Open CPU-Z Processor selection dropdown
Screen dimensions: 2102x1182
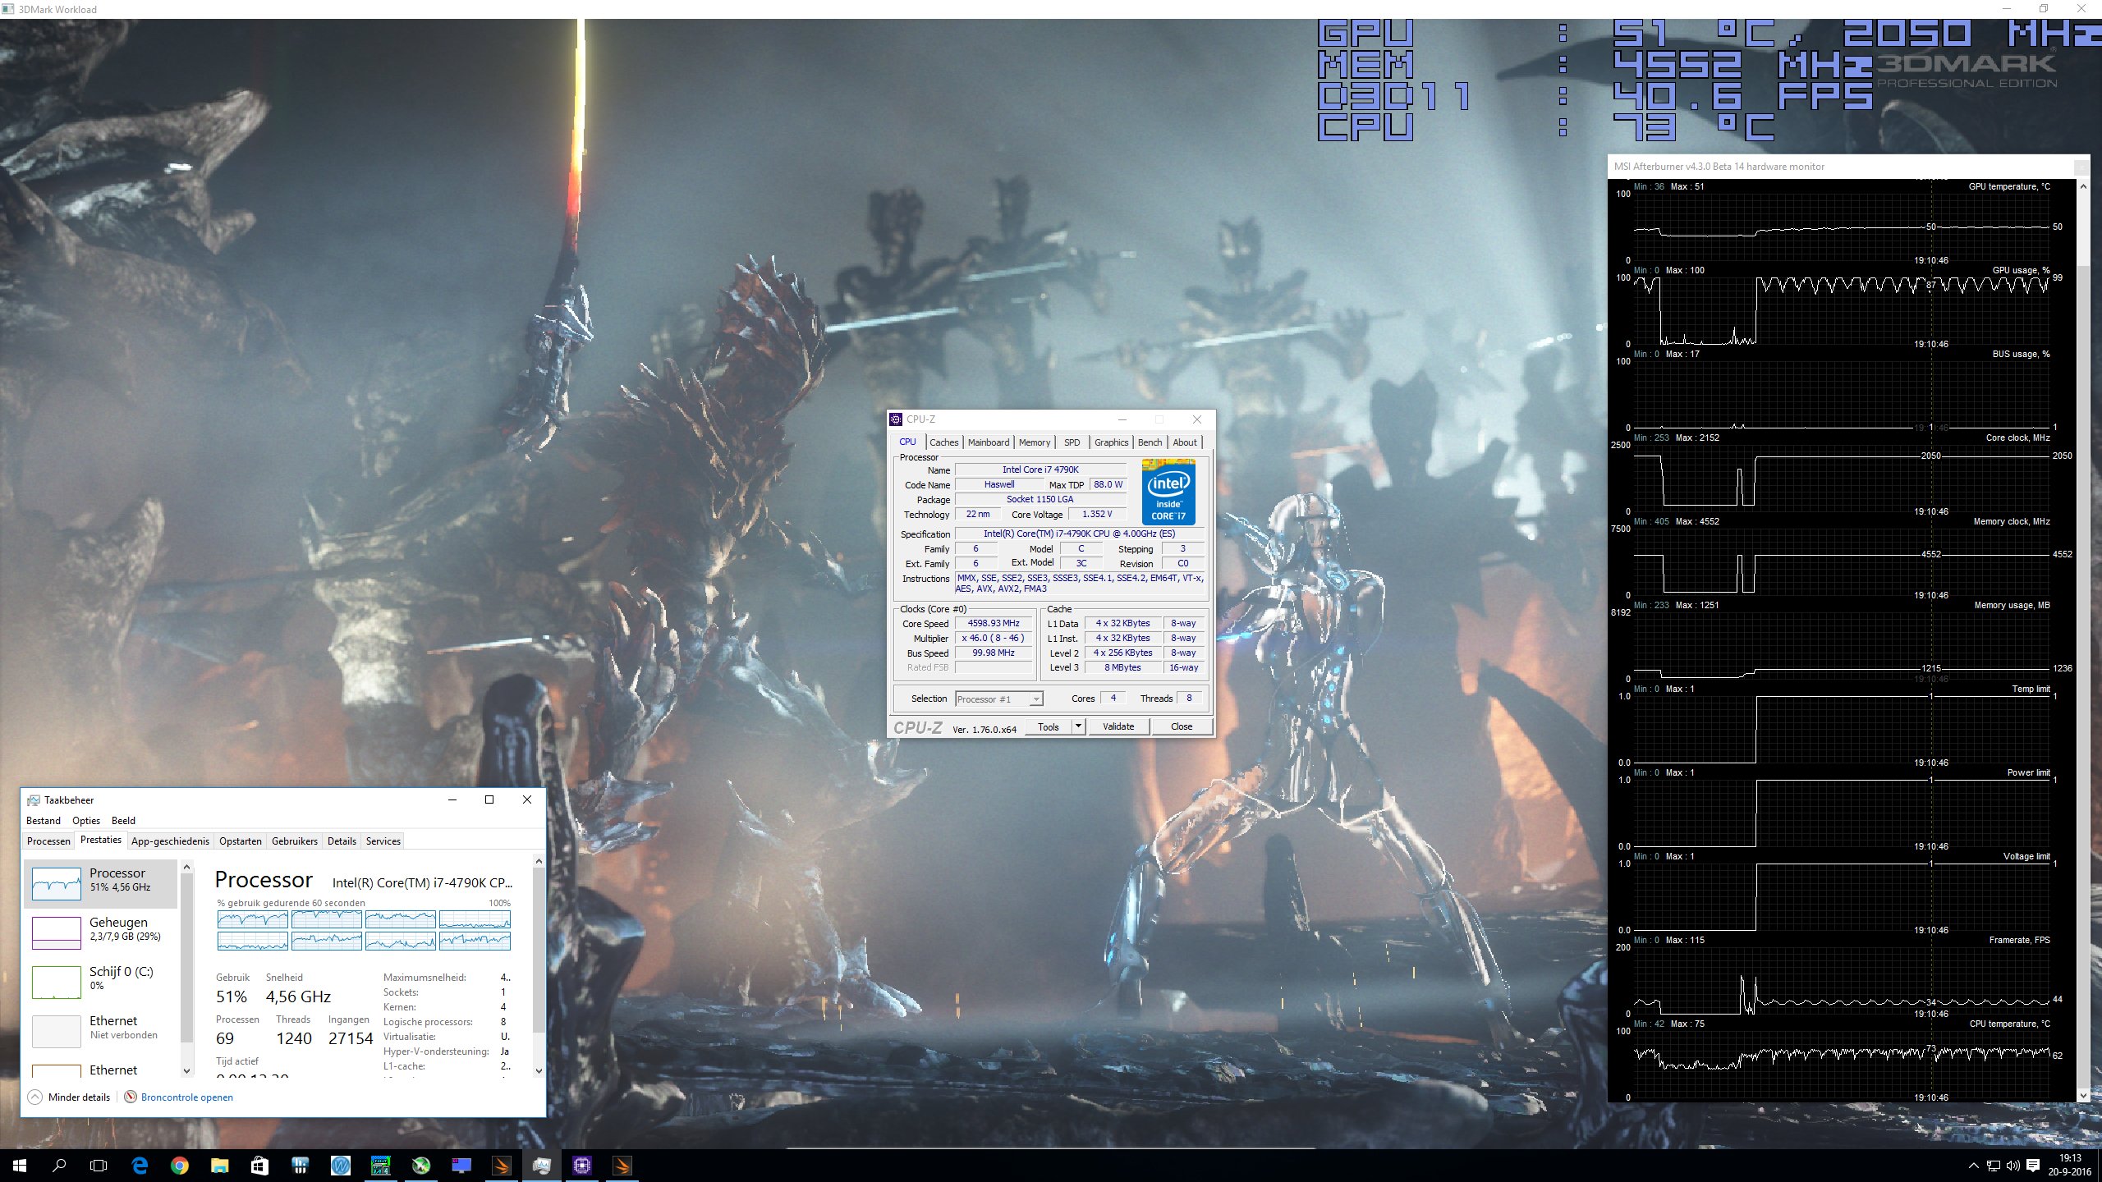pyautogui.click(x=999, y=699)
